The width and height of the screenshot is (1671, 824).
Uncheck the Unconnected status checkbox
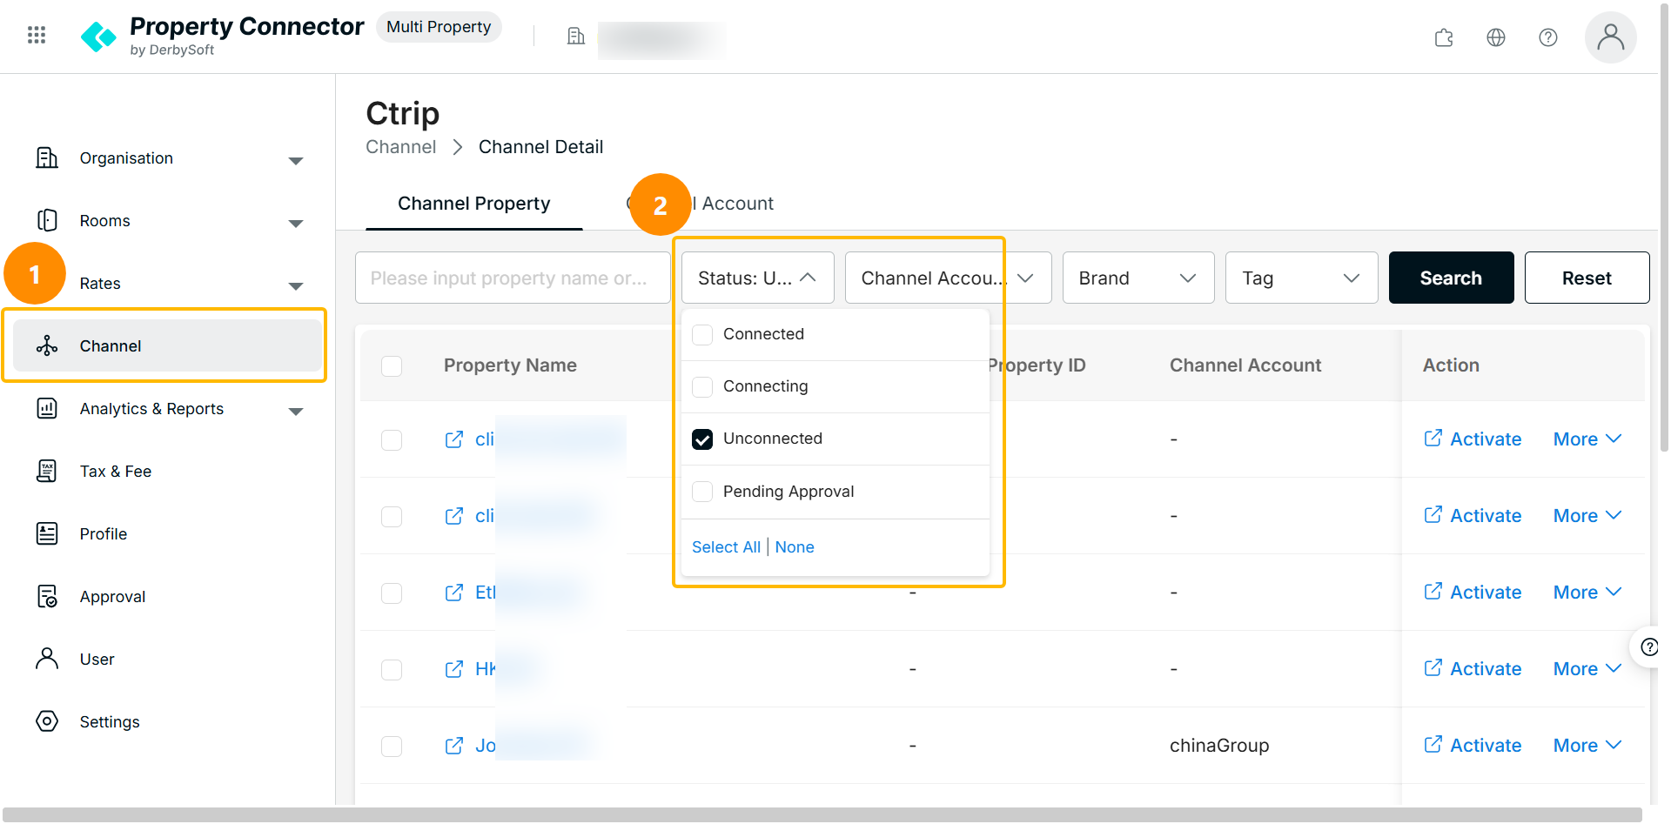tap(702, 439)
